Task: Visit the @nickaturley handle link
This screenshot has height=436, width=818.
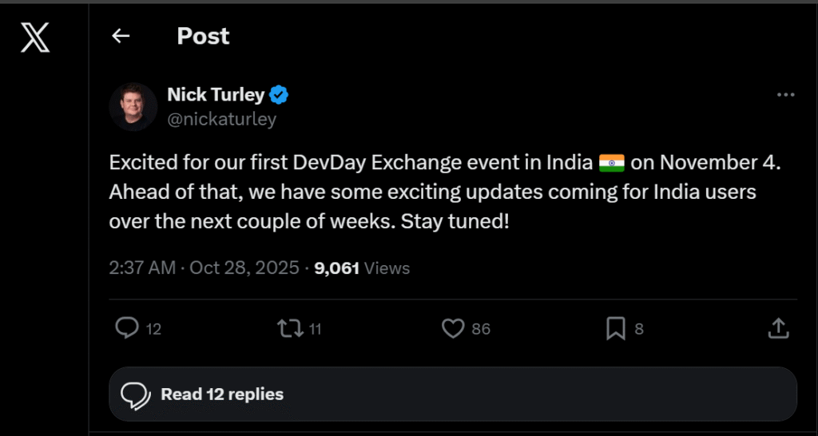Action: click(x=221, y=120)
